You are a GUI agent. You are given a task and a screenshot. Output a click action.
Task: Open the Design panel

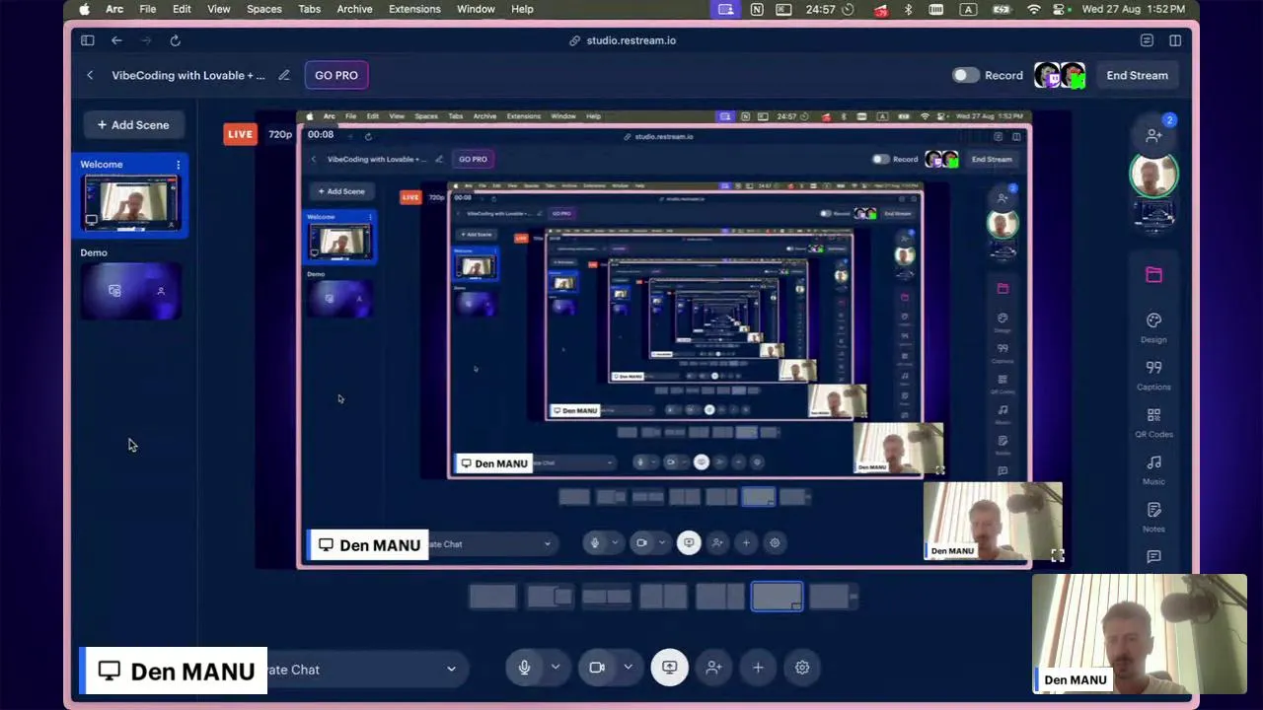click(x=1153, y=327)
